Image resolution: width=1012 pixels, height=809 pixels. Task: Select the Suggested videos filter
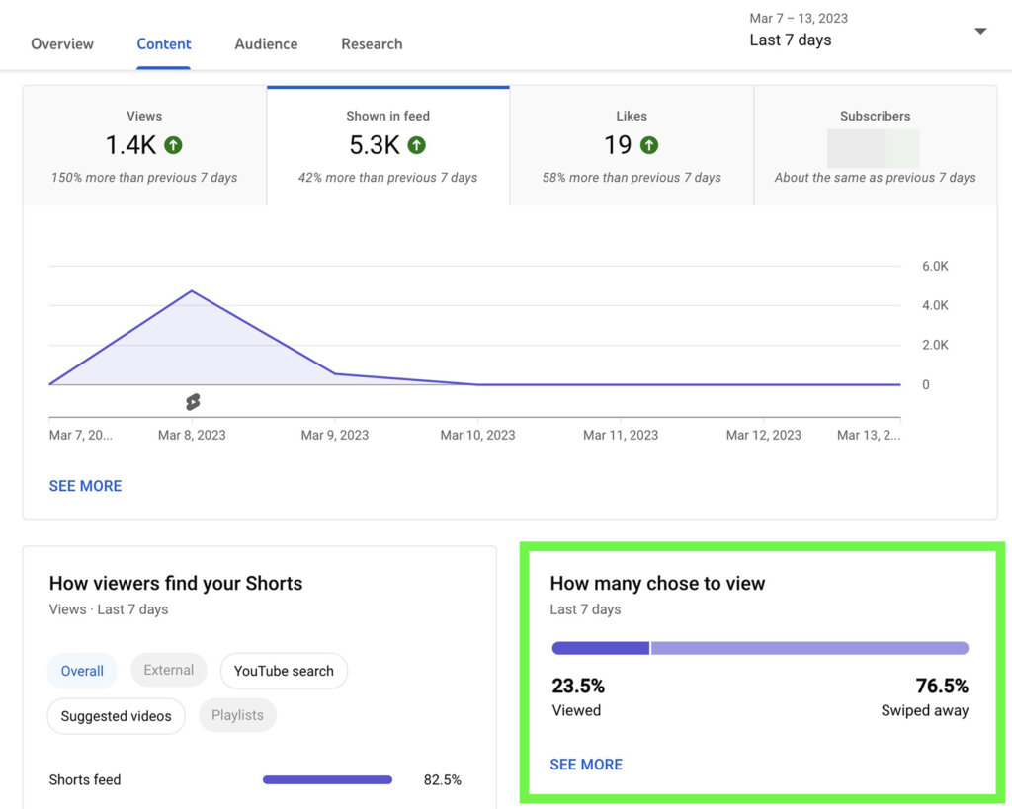click(116, 715)
